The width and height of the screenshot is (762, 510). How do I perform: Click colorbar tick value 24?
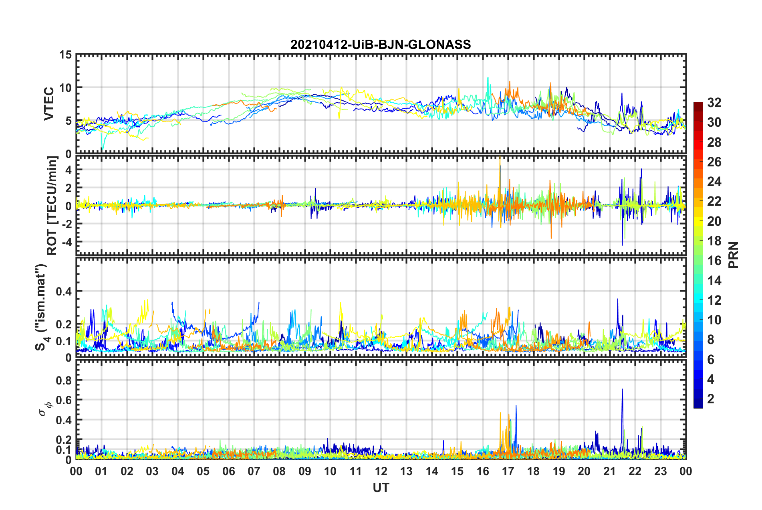(714, 182)
